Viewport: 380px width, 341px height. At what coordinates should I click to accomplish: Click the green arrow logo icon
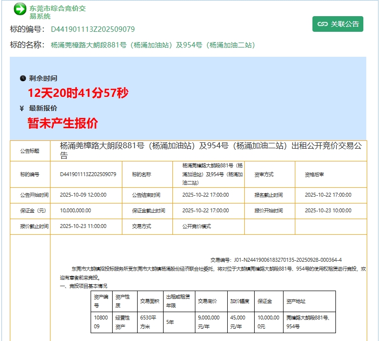[x=20, y=8]
